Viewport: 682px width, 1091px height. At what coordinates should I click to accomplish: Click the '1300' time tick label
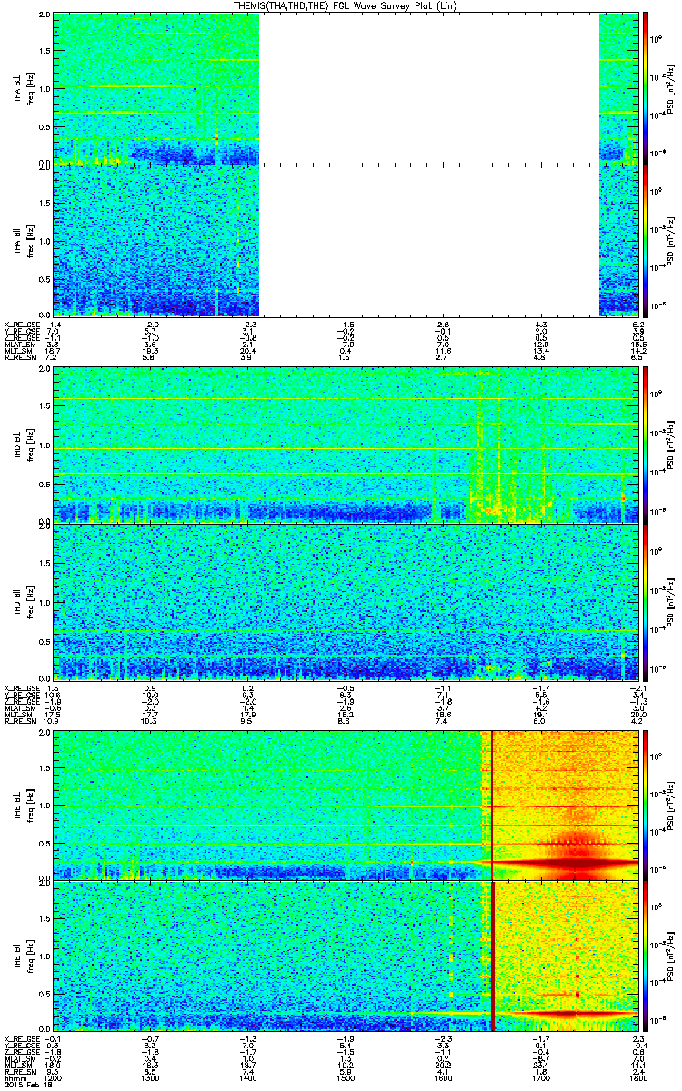pyautogui.click(x=151, y=1076)
